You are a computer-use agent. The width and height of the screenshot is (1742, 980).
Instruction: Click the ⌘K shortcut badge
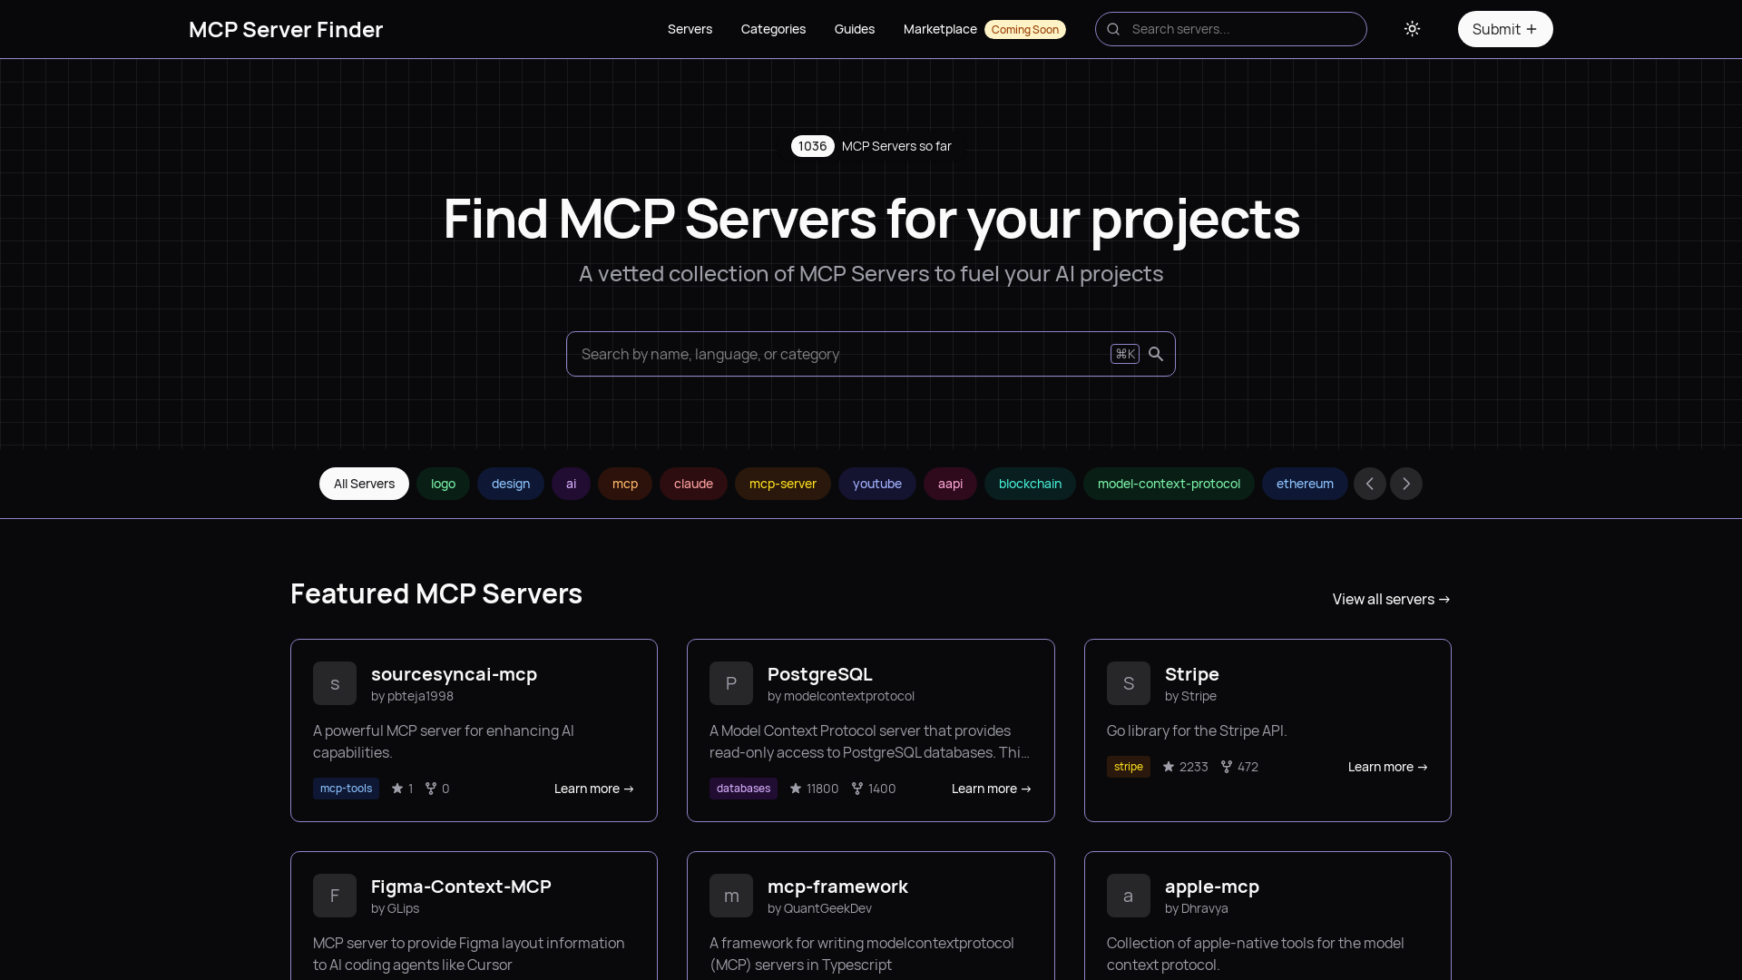click(1125, 354)
